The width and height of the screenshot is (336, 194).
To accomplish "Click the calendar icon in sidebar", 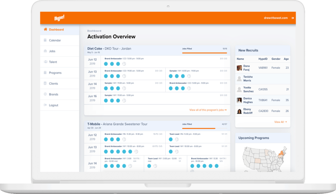I will pos(45,40).
